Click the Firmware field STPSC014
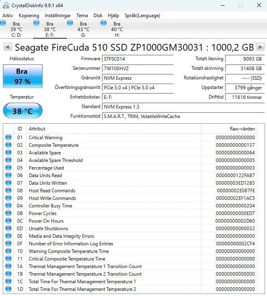Screen dimensions: 267x296 137,59
